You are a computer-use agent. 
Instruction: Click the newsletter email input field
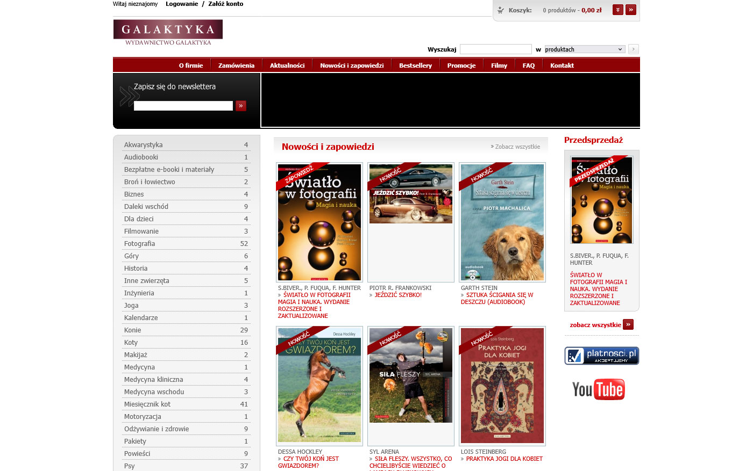[x=183, y=106]
